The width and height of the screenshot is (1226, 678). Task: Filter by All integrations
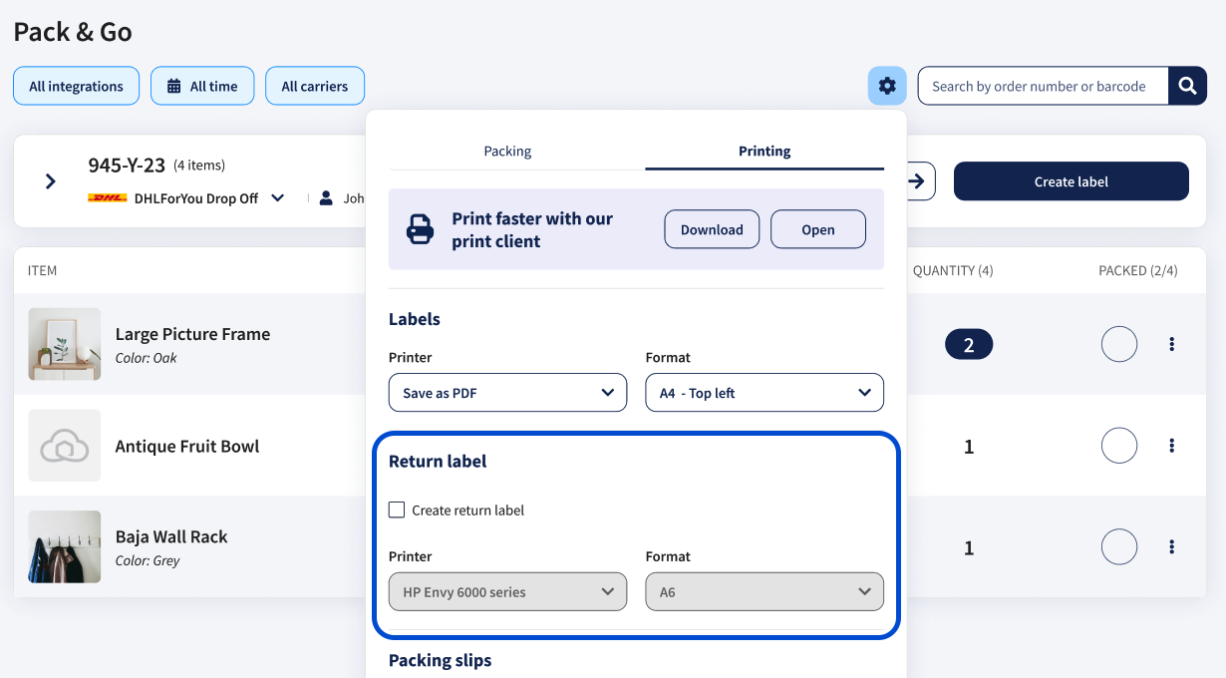tap(76, 86)
